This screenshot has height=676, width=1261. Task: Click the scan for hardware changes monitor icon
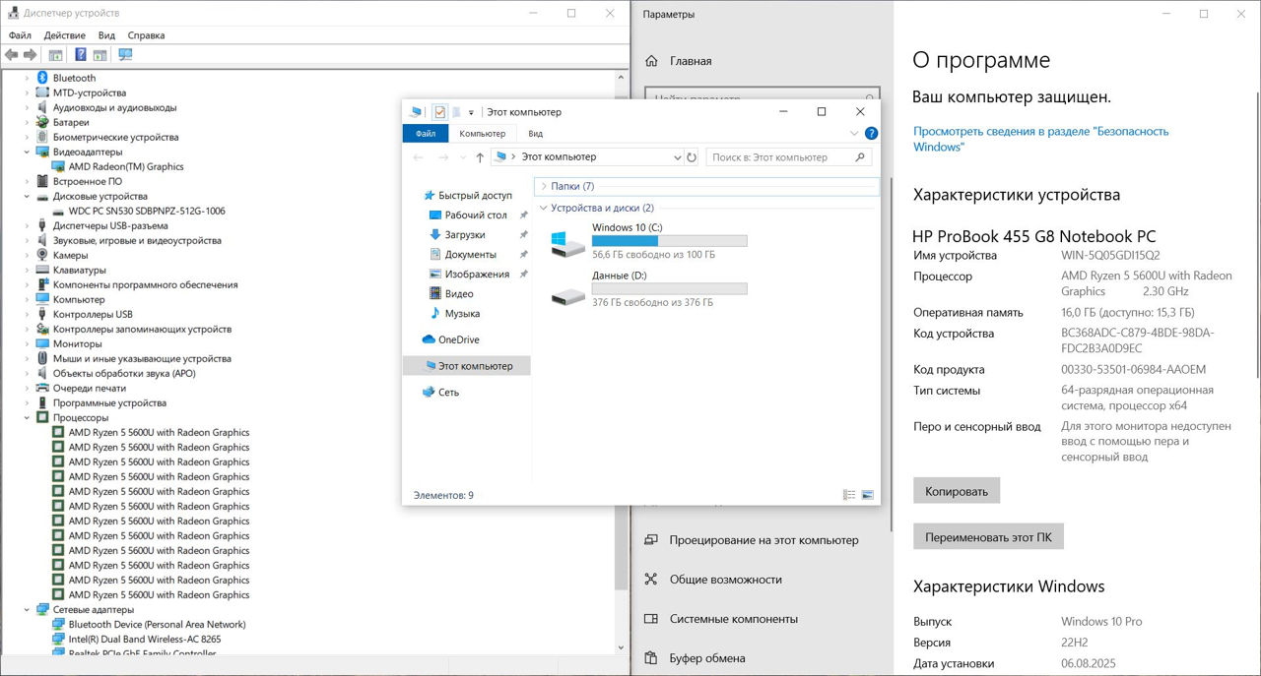tap(125, 55)
